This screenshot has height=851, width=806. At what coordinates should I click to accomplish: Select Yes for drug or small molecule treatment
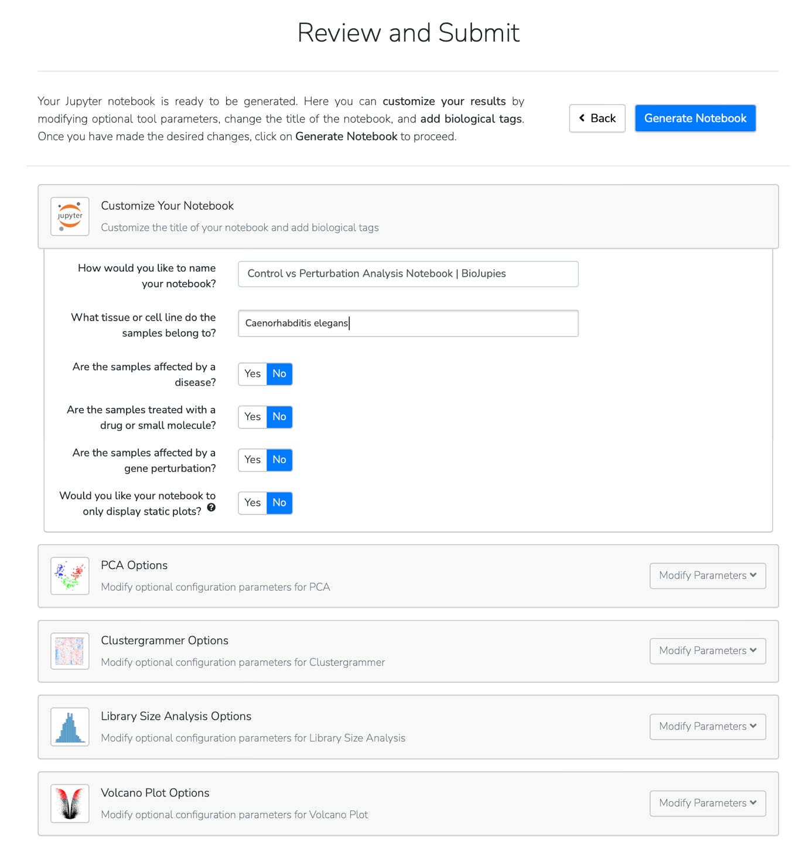[252, 417]
